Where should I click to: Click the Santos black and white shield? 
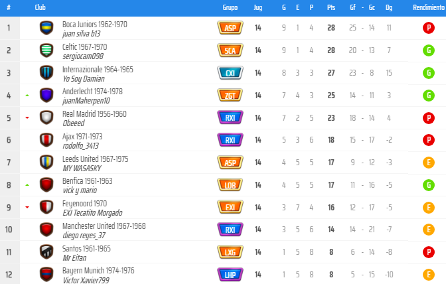(x=46, y=252)
